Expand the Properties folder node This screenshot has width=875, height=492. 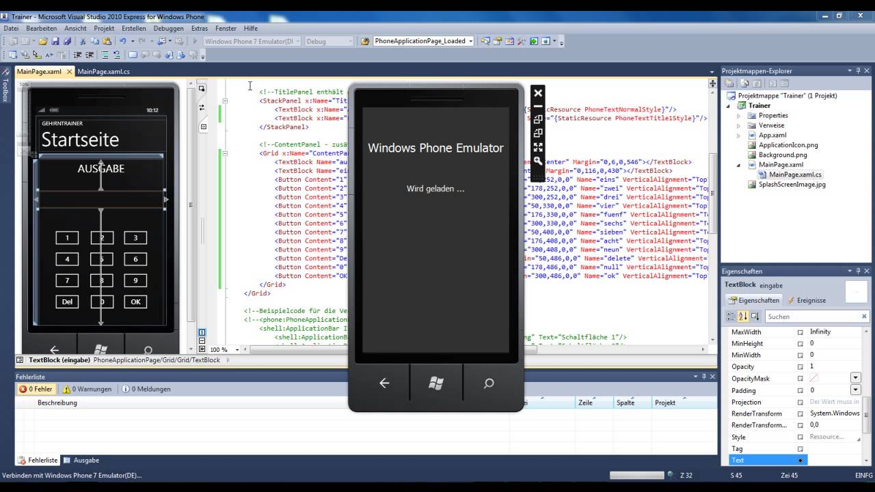tap(738, 115)
